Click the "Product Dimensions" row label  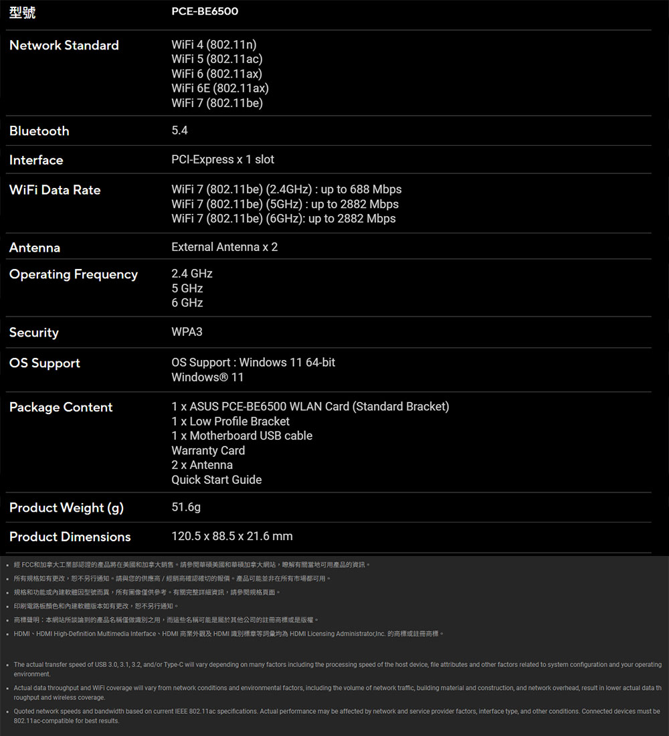(x=70, y=537)
